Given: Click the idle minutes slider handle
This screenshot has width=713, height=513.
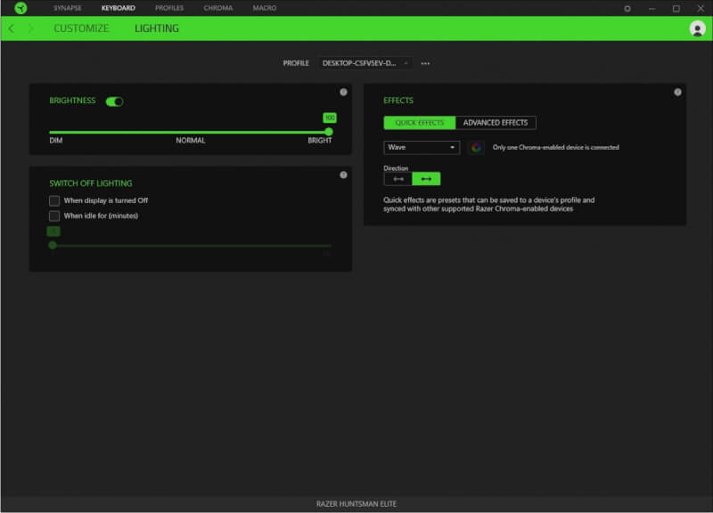Looking at the screenshot, I should click(53, 246).
